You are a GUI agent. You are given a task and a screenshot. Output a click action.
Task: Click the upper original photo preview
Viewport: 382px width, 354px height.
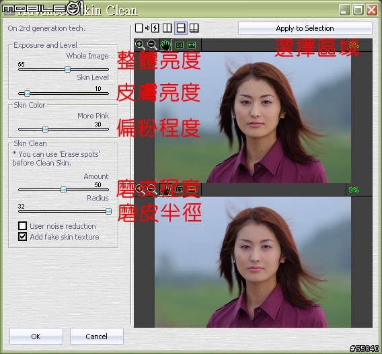click(253, 117)
